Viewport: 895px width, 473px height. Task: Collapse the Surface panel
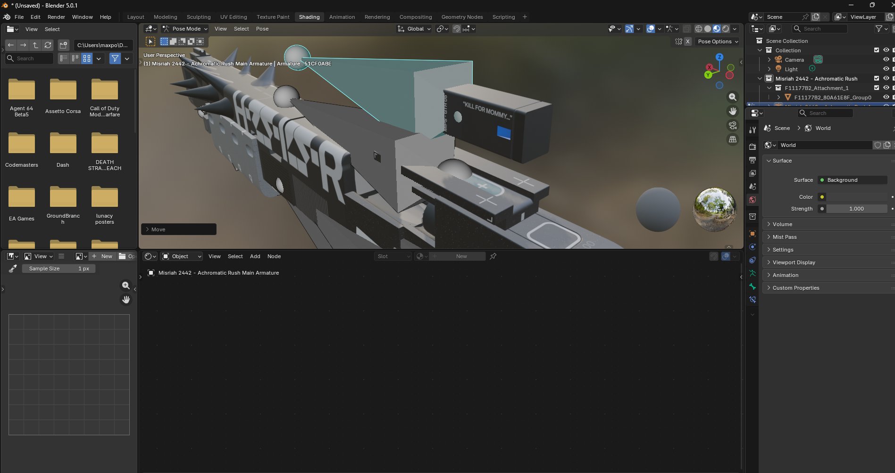(829, 161)
